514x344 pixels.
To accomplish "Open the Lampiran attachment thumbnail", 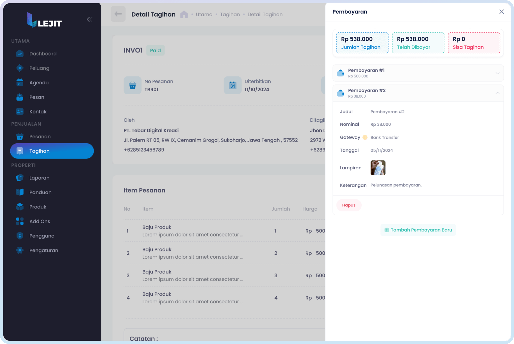I will pos(378,168).
